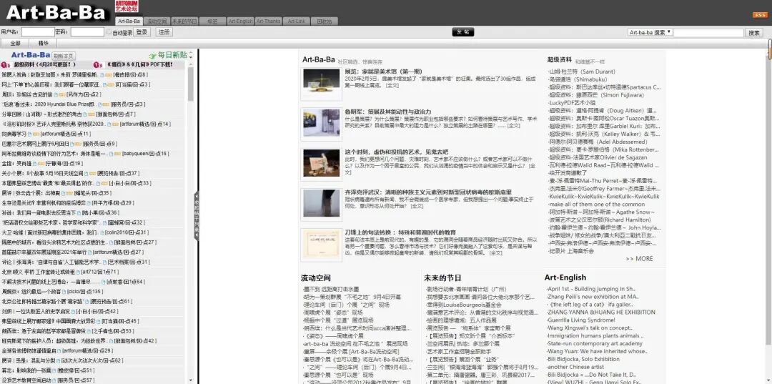
Task: Open 'Guerrilla Living Syndrome!' link
Action: [581, 320]
